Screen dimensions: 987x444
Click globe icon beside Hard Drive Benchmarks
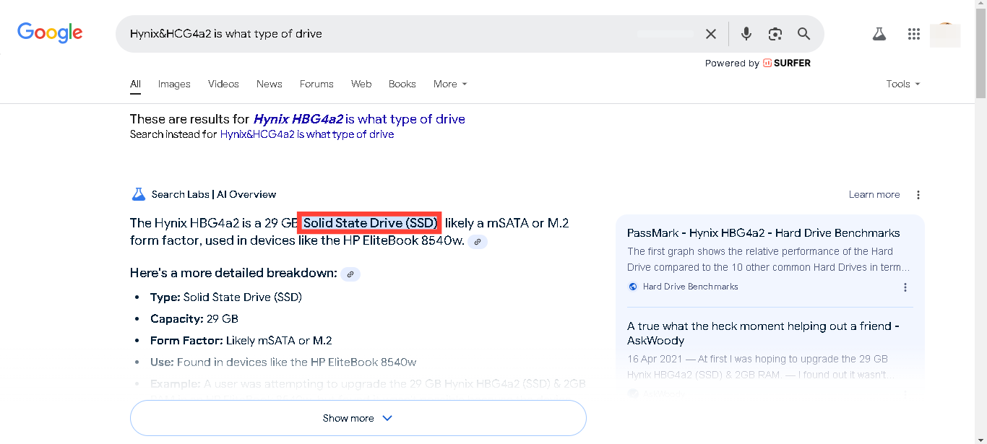click(633, 287)
